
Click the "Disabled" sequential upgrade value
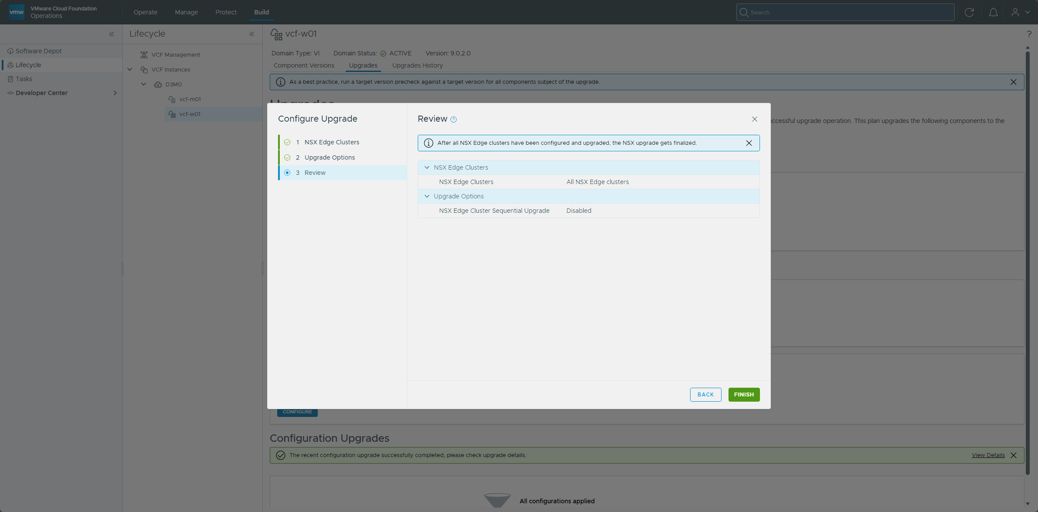tap(579, 211)
